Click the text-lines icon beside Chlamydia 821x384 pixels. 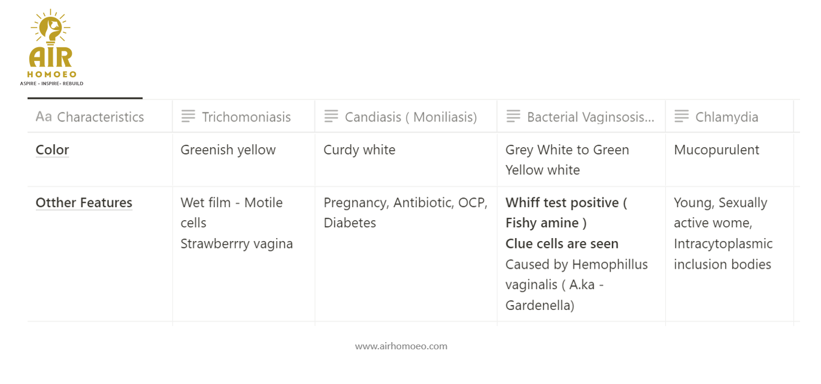pos(681,117)
